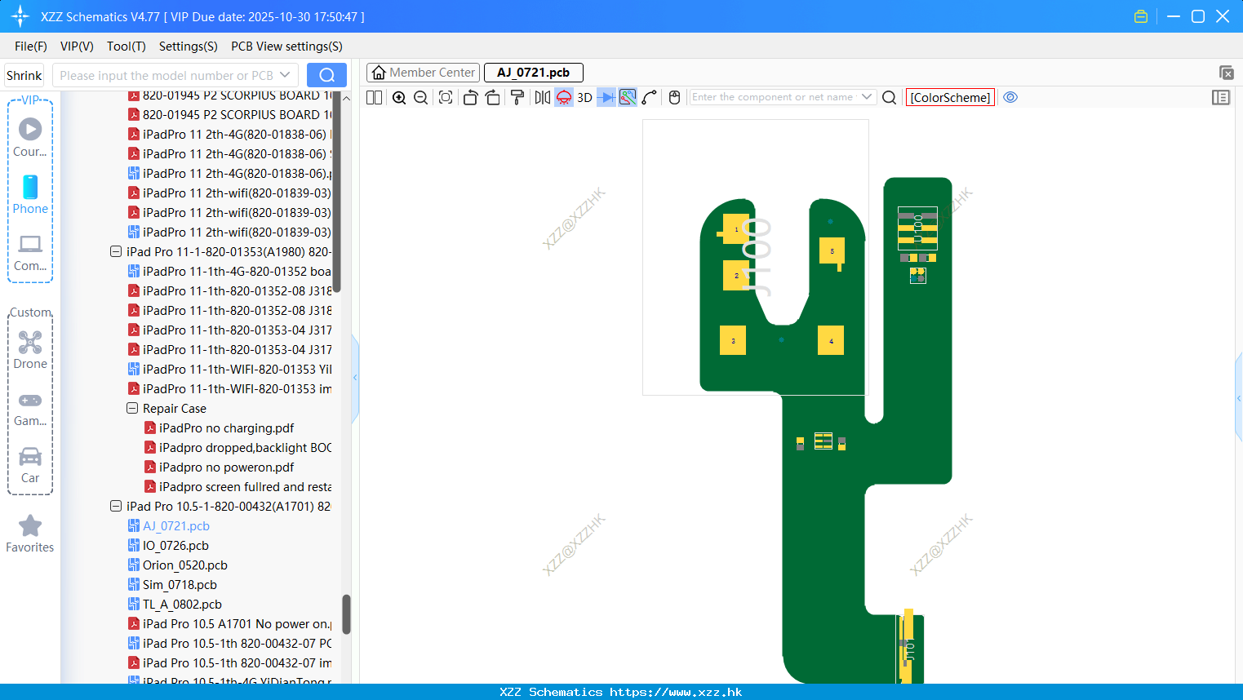Open the Course section in sidebar
Viewport: 1243px width, 700px height.
point(30,137)
